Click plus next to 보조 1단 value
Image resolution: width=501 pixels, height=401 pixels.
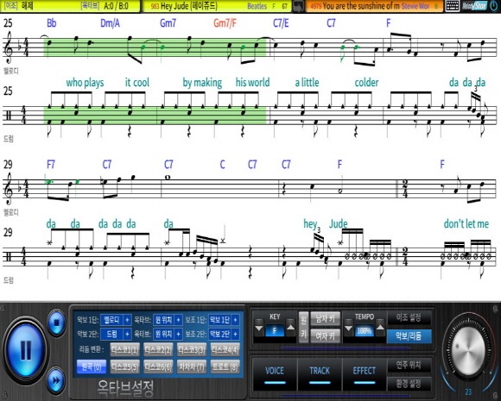point(236,320)
